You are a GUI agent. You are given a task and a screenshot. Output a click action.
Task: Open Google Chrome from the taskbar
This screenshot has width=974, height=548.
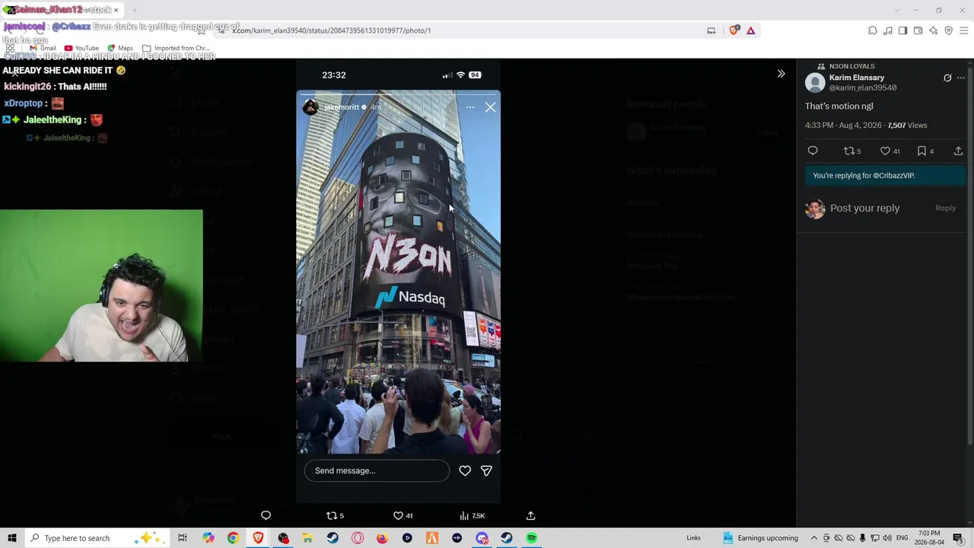point(233,538)
